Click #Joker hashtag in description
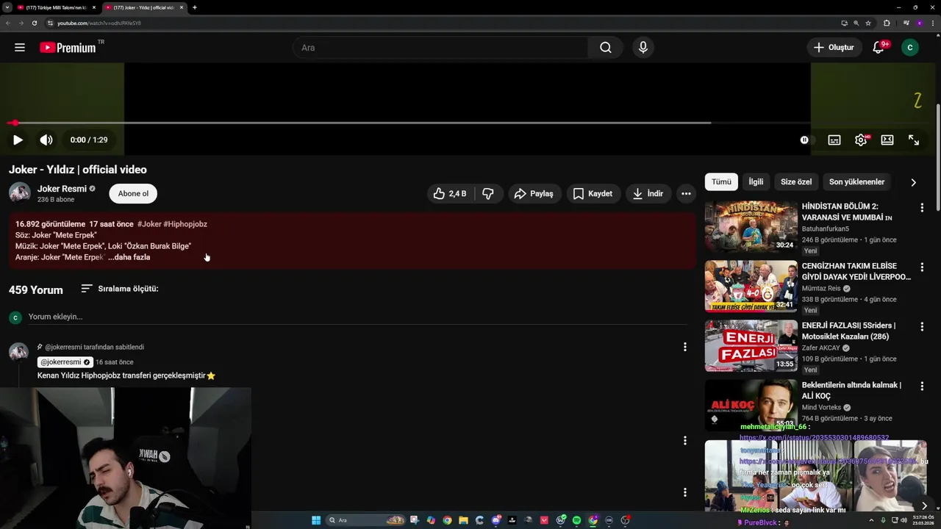Image resolution: width=941 pixels, height=529 pixels. pos(149,224)
